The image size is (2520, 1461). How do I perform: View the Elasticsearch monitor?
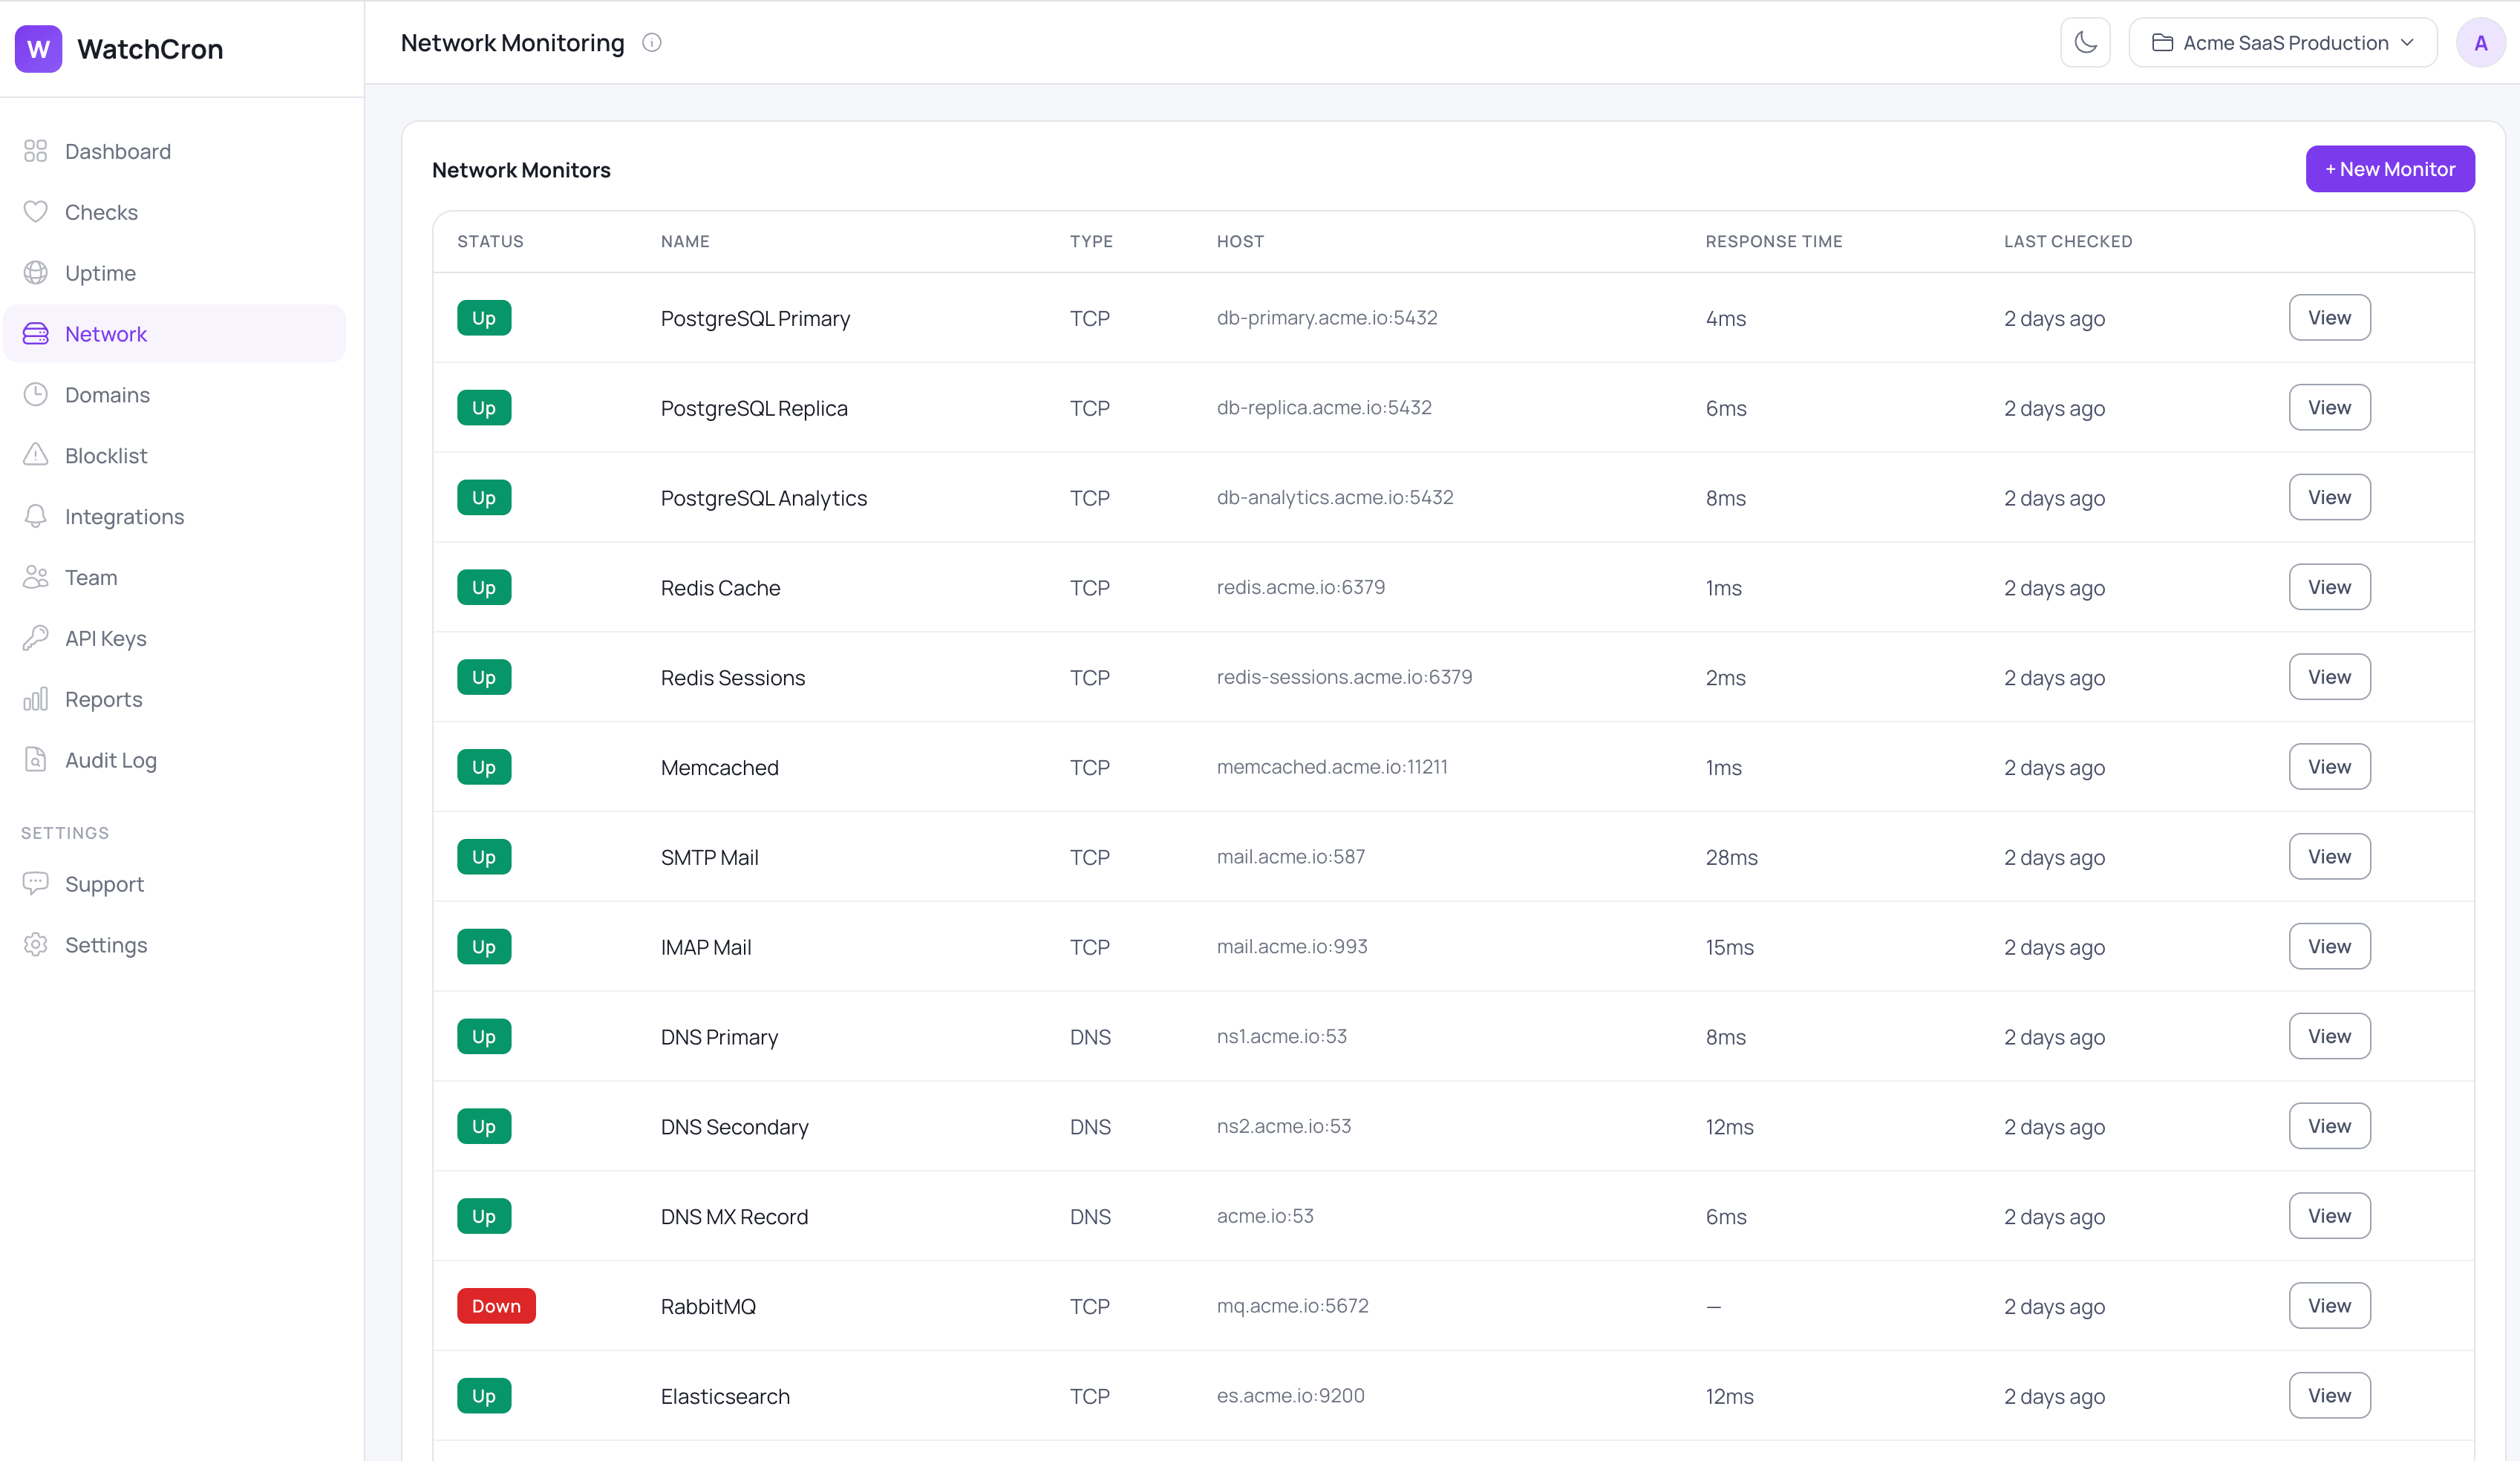coord(2329,1396)
